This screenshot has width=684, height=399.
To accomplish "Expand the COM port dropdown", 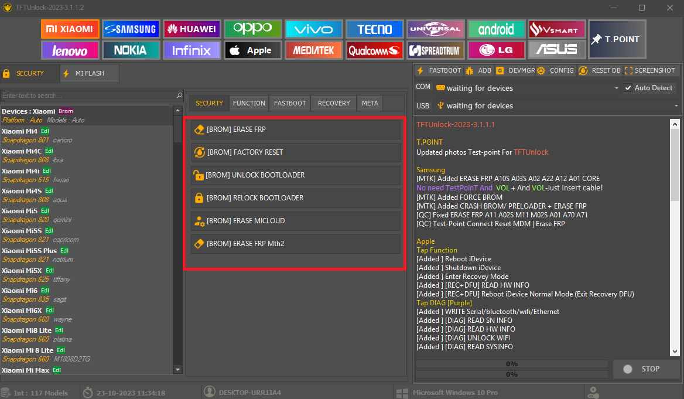I will pos(617,88).
